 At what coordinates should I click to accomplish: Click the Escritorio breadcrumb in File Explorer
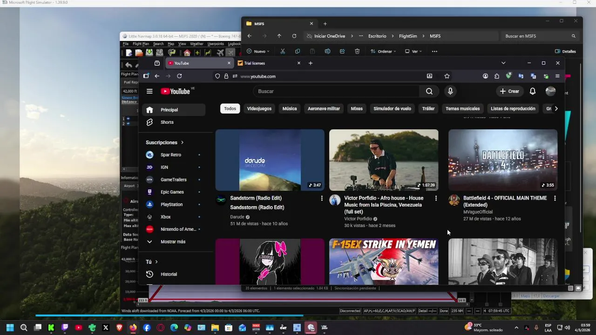pos(377,36)
